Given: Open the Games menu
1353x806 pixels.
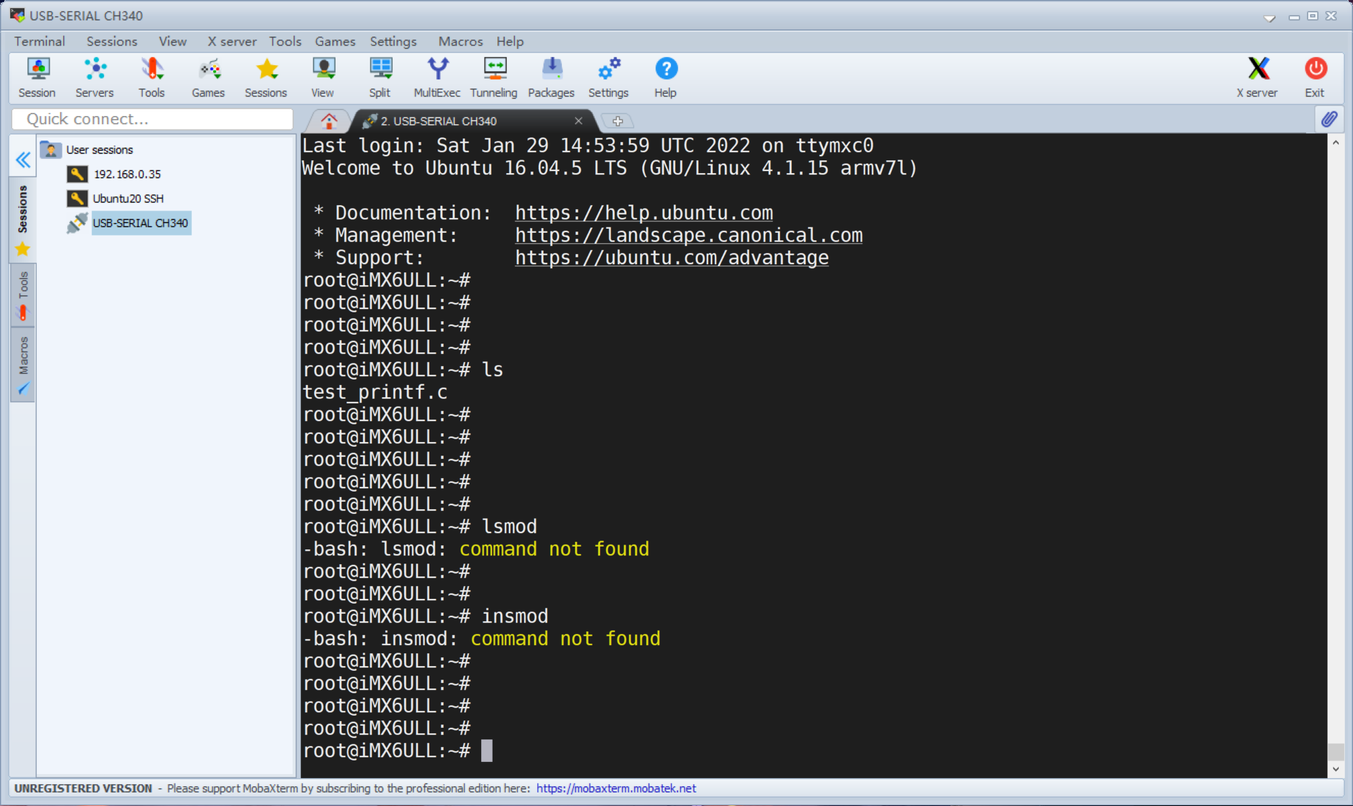Looking at the screenshot, I should [x=335, y=41].
